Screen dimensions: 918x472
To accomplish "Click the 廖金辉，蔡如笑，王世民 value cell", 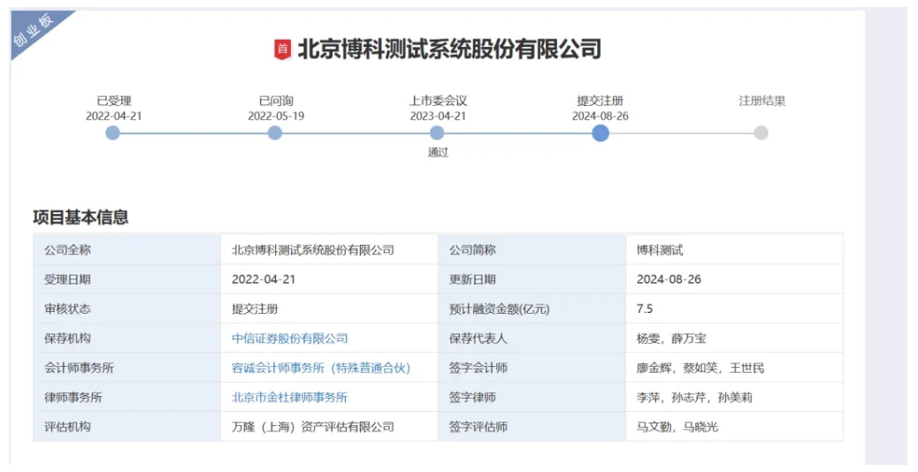I will tap(734, 368).
